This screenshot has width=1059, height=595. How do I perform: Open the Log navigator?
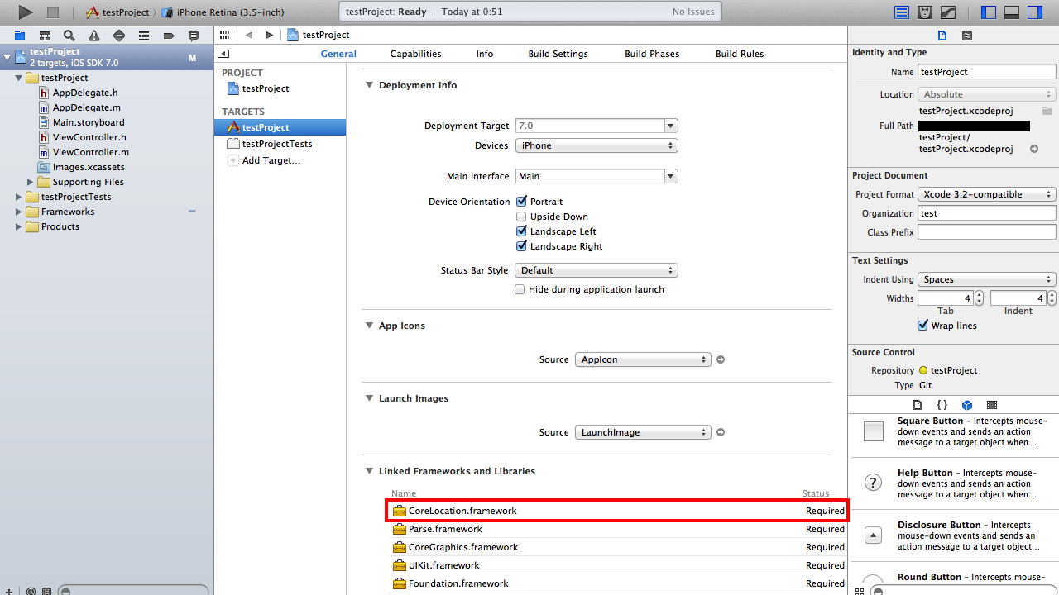click(x=194, y=36)
